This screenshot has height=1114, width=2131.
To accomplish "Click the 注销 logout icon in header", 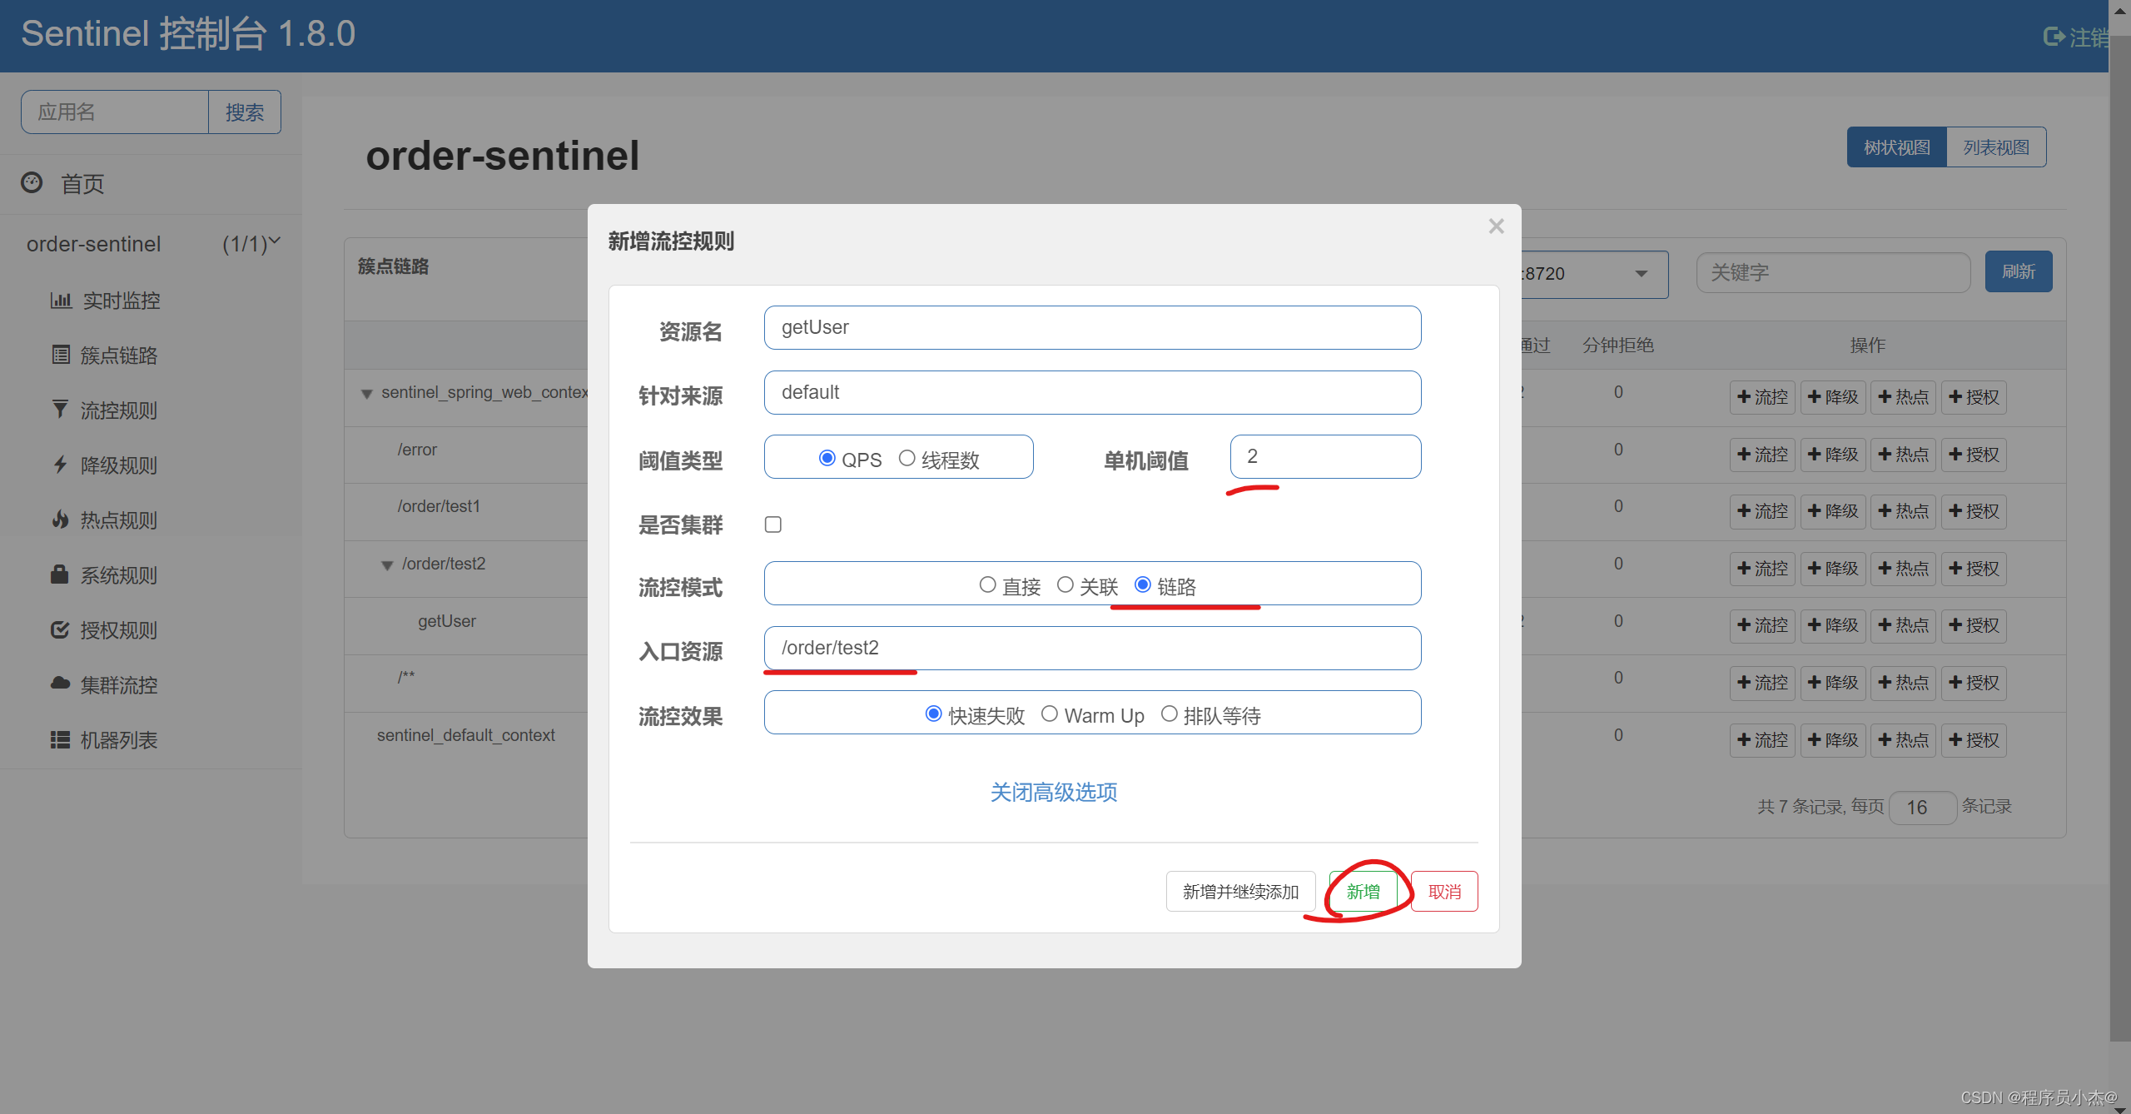I will click(x=2054, y=37).
